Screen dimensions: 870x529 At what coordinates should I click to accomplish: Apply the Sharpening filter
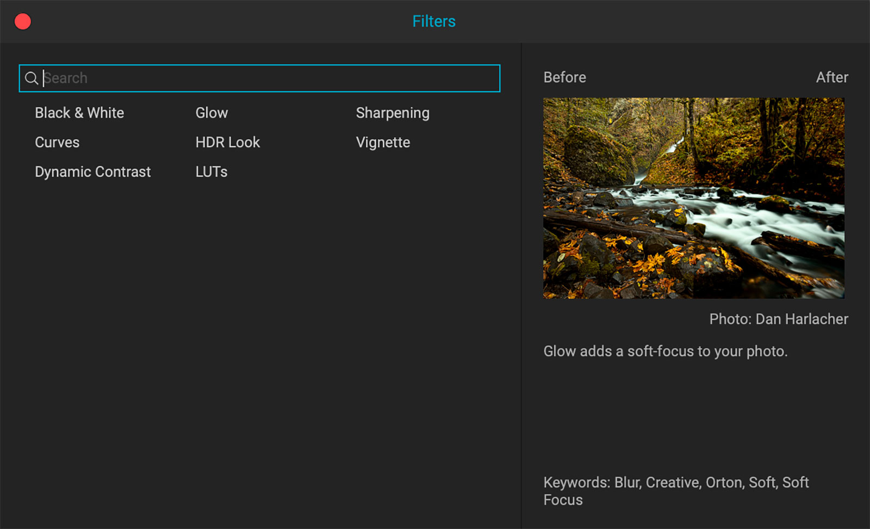tap(392, 113)
